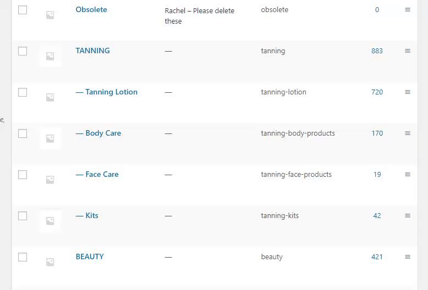This screenshot has height=290, width=428.
Task: Select the Obsolete category checkbox
Action: point(23,10)
